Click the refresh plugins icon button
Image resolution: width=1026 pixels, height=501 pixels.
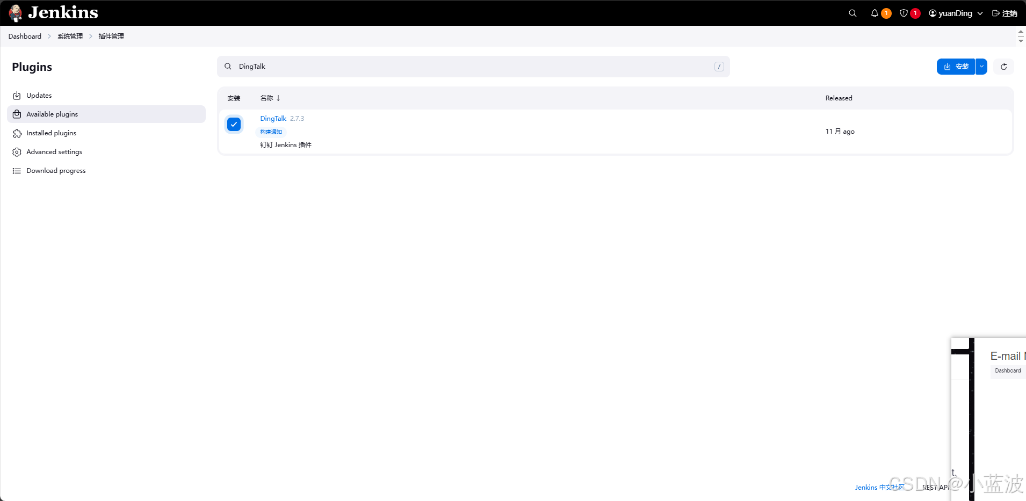1003,67
